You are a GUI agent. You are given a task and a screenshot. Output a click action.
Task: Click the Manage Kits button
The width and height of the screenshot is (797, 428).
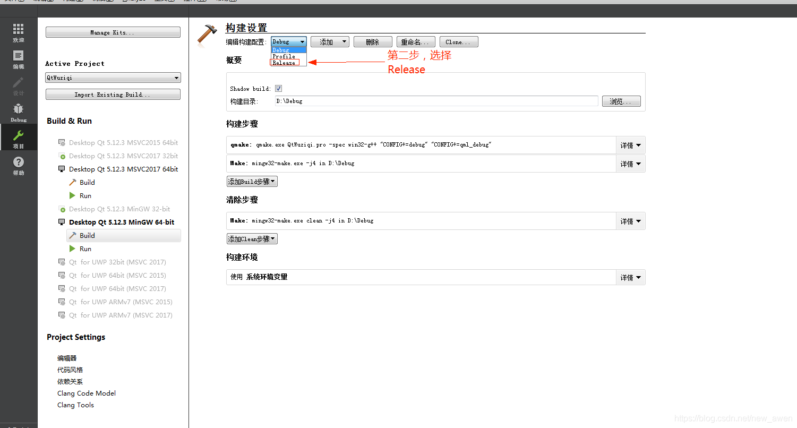pyautogui.click(x=113, y=32)
